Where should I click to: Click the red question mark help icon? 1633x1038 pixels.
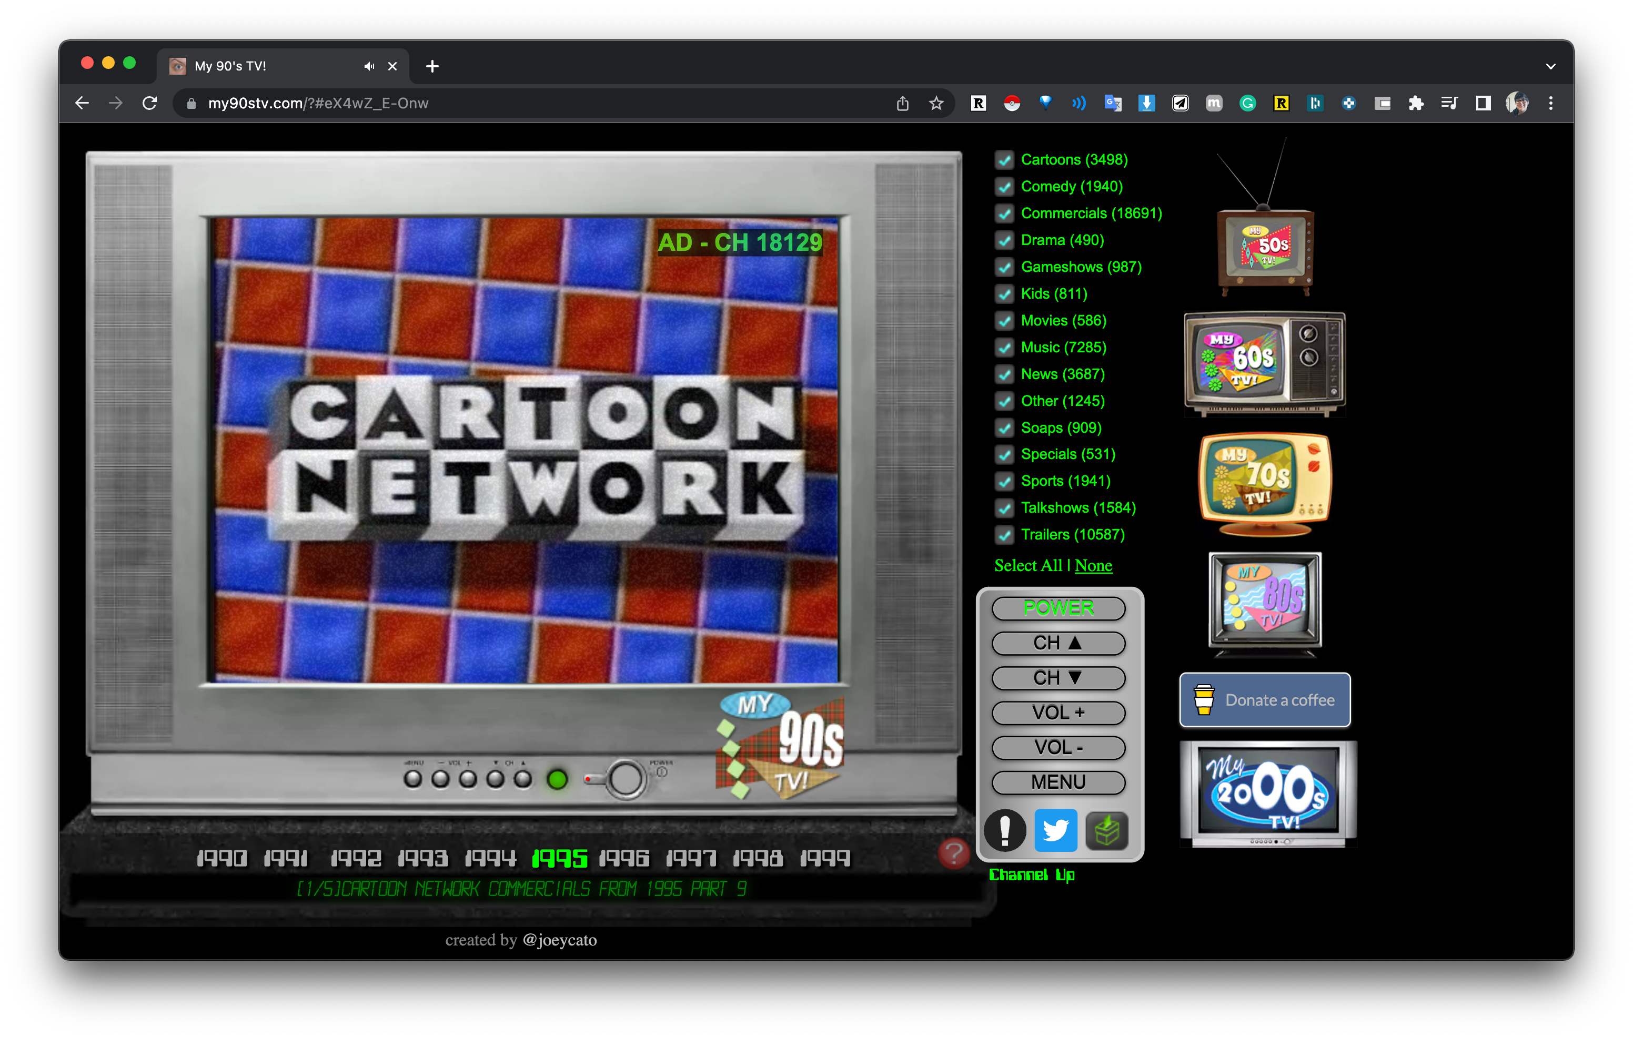pyautogui.click(x=953, y=853)
